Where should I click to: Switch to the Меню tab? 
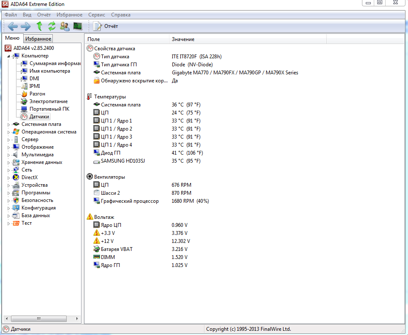(x=12, y=38)
